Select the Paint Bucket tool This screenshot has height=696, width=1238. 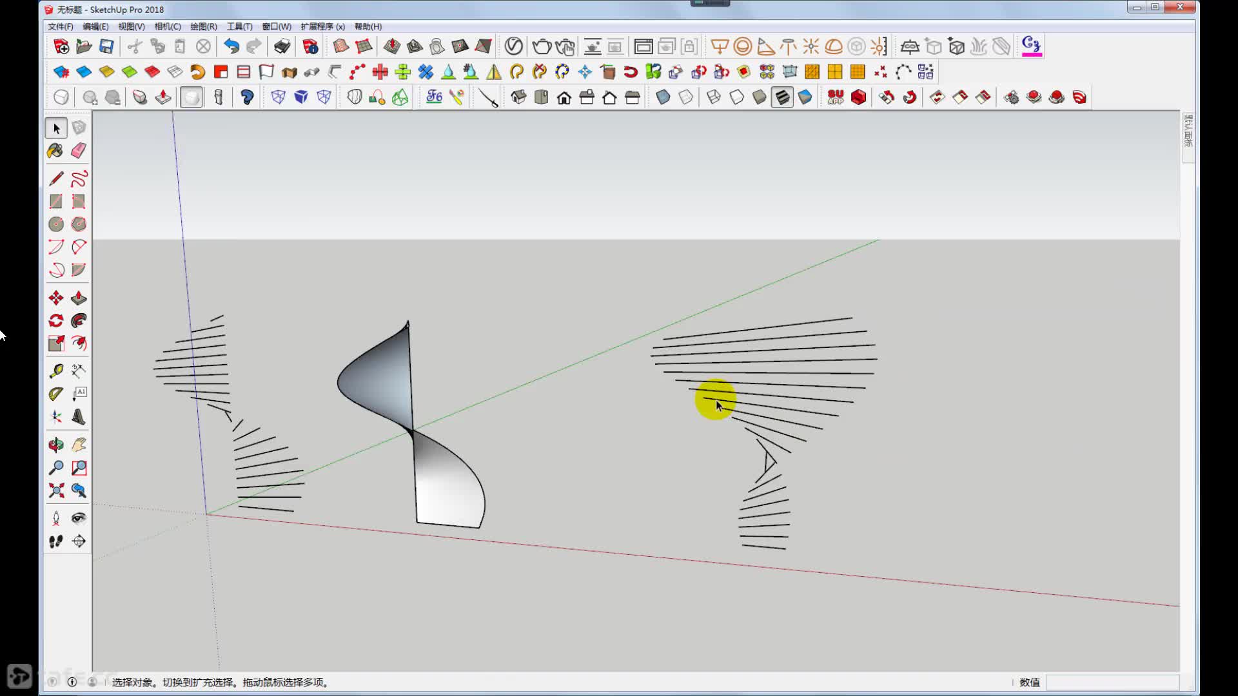55,151
